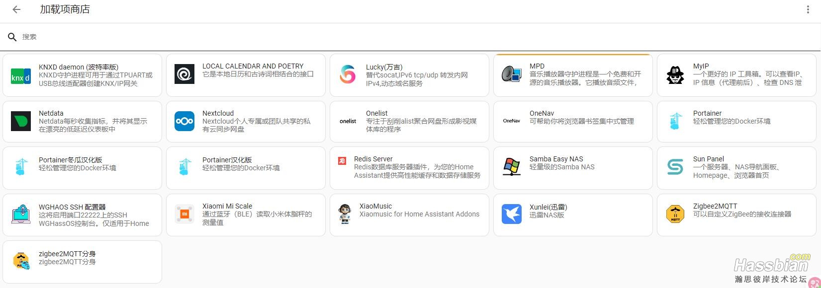Click the Portainer汉化版 crane icon
The image size is (821, 288).
point(184,167)
